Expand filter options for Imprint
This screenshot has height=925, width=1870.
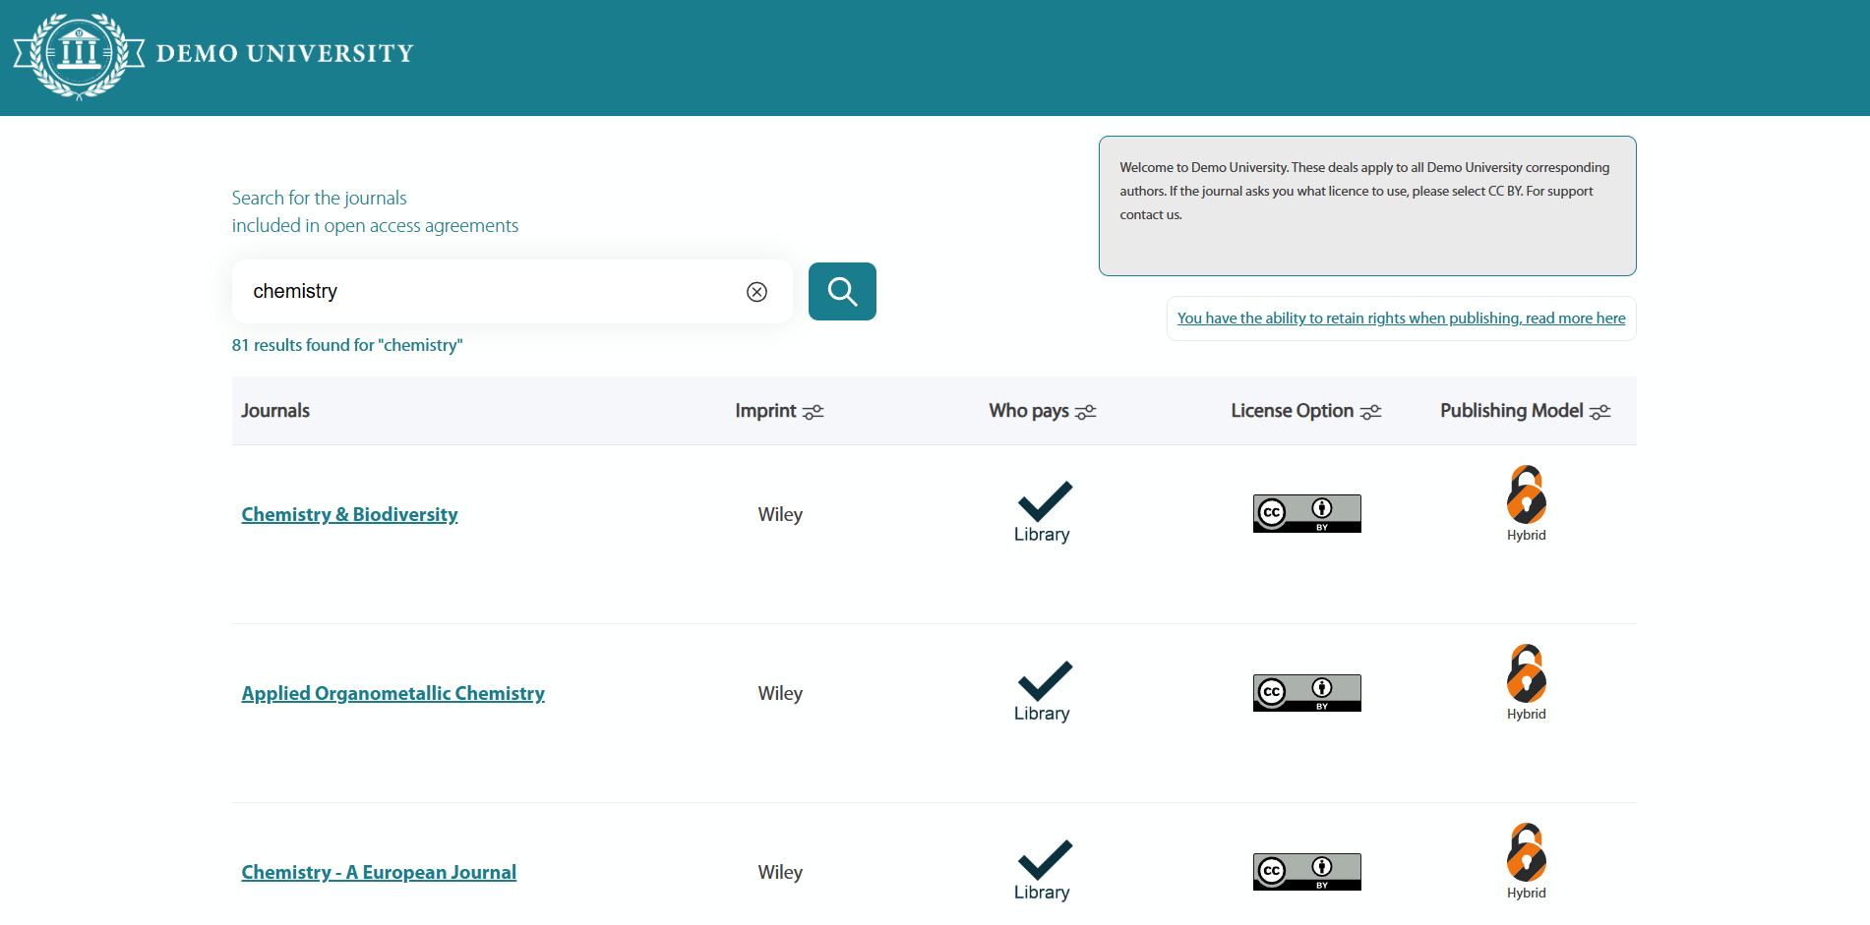point(814,412)
